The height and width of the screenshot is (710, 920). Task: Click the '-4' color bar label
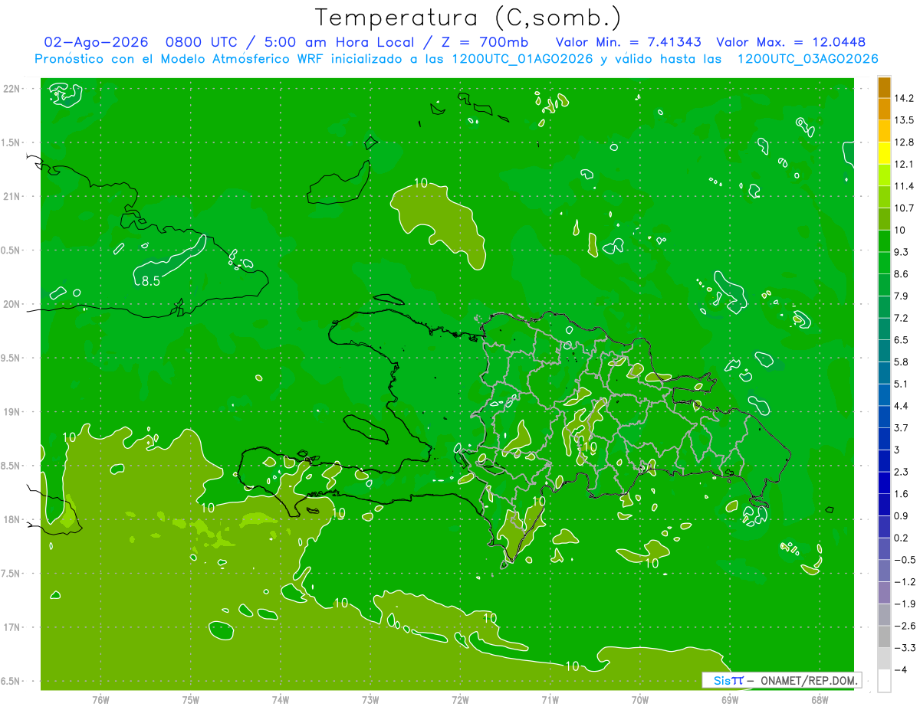901,669
